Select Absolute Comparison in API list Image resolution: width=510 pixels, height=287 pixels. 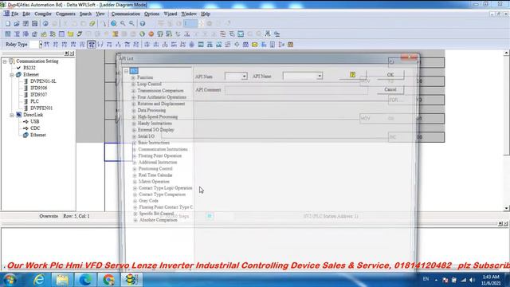158,220
